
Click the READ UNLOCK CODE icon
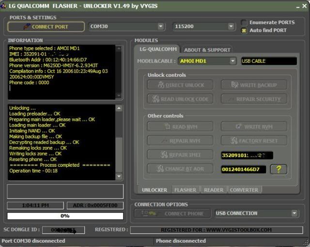[155, 99]
